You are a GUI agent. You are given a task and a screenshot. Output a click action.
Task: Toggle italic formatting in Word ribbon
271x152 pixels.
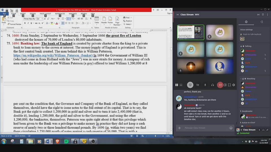click(28, 23)
